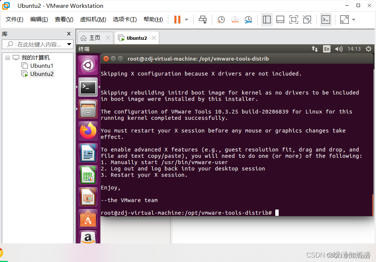Switch to Unity mode
Image resolution: width=376 pixels, height=262 pixels.
point(307,20)
